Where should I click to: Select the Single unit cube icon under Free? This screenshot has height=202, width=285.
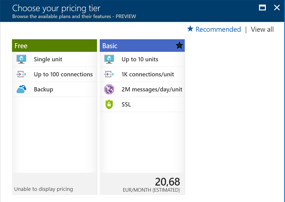pyautogui.click(x=21, y=59)
